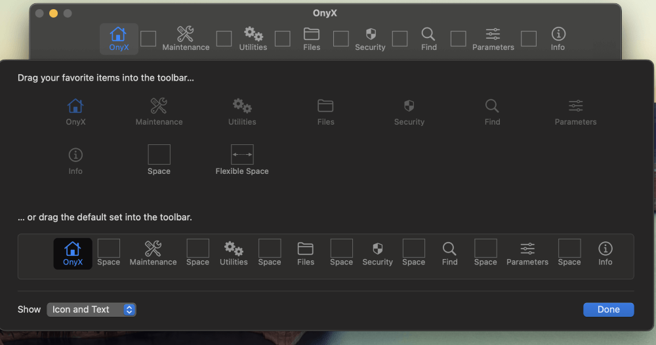Pick the Info item in the favorites palette
The height and width of the screenshot is (345, 656).
[75, 161]
